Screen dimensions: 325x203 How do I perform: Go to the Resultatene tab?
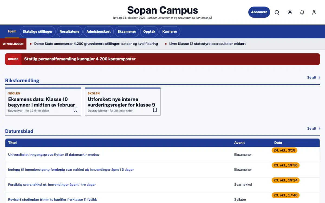pyautogui.click(x=70, y=32)
